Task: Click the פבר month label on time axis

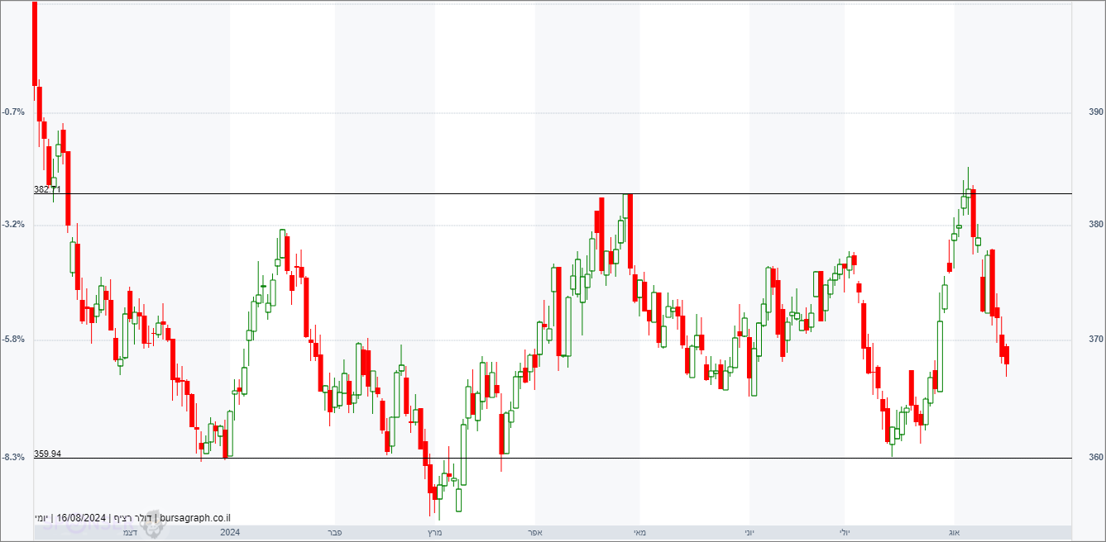Action: tap(335, 532)
